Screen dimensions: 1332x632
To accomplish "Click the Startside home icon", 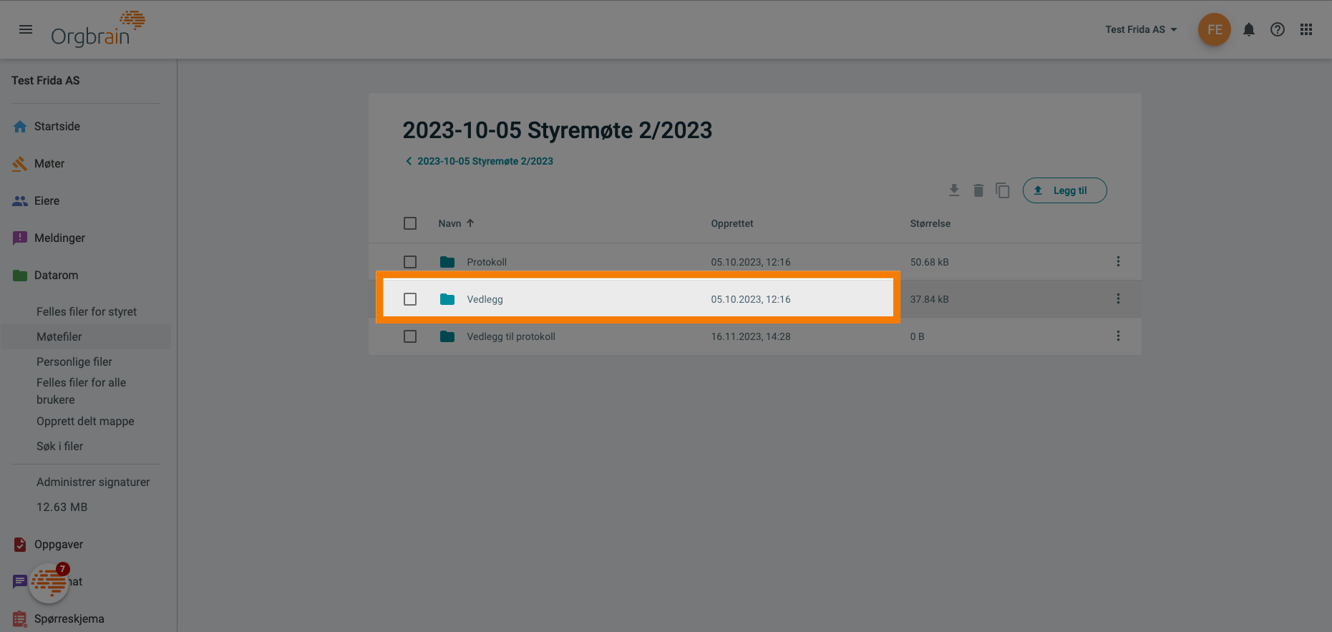I will 20,127.
